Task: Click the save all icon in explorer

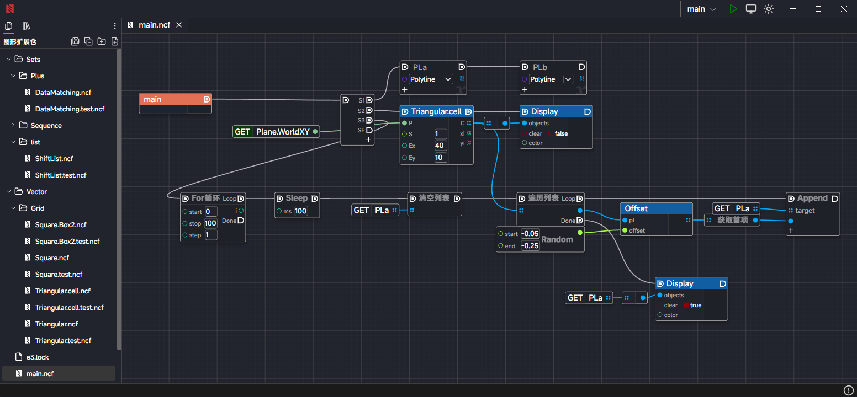Action: click(x=75, y=41)
